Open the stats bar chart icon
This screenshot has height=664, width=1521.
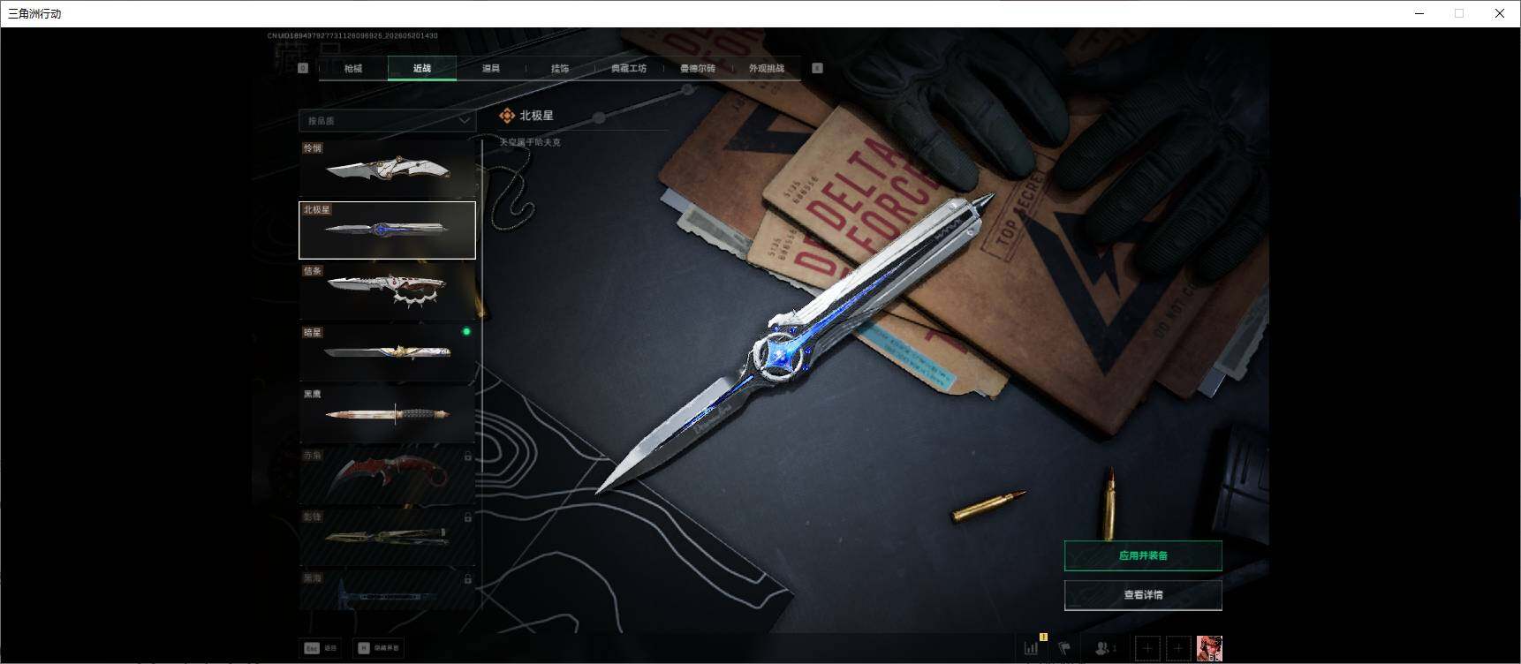(x=1032, y=647)
